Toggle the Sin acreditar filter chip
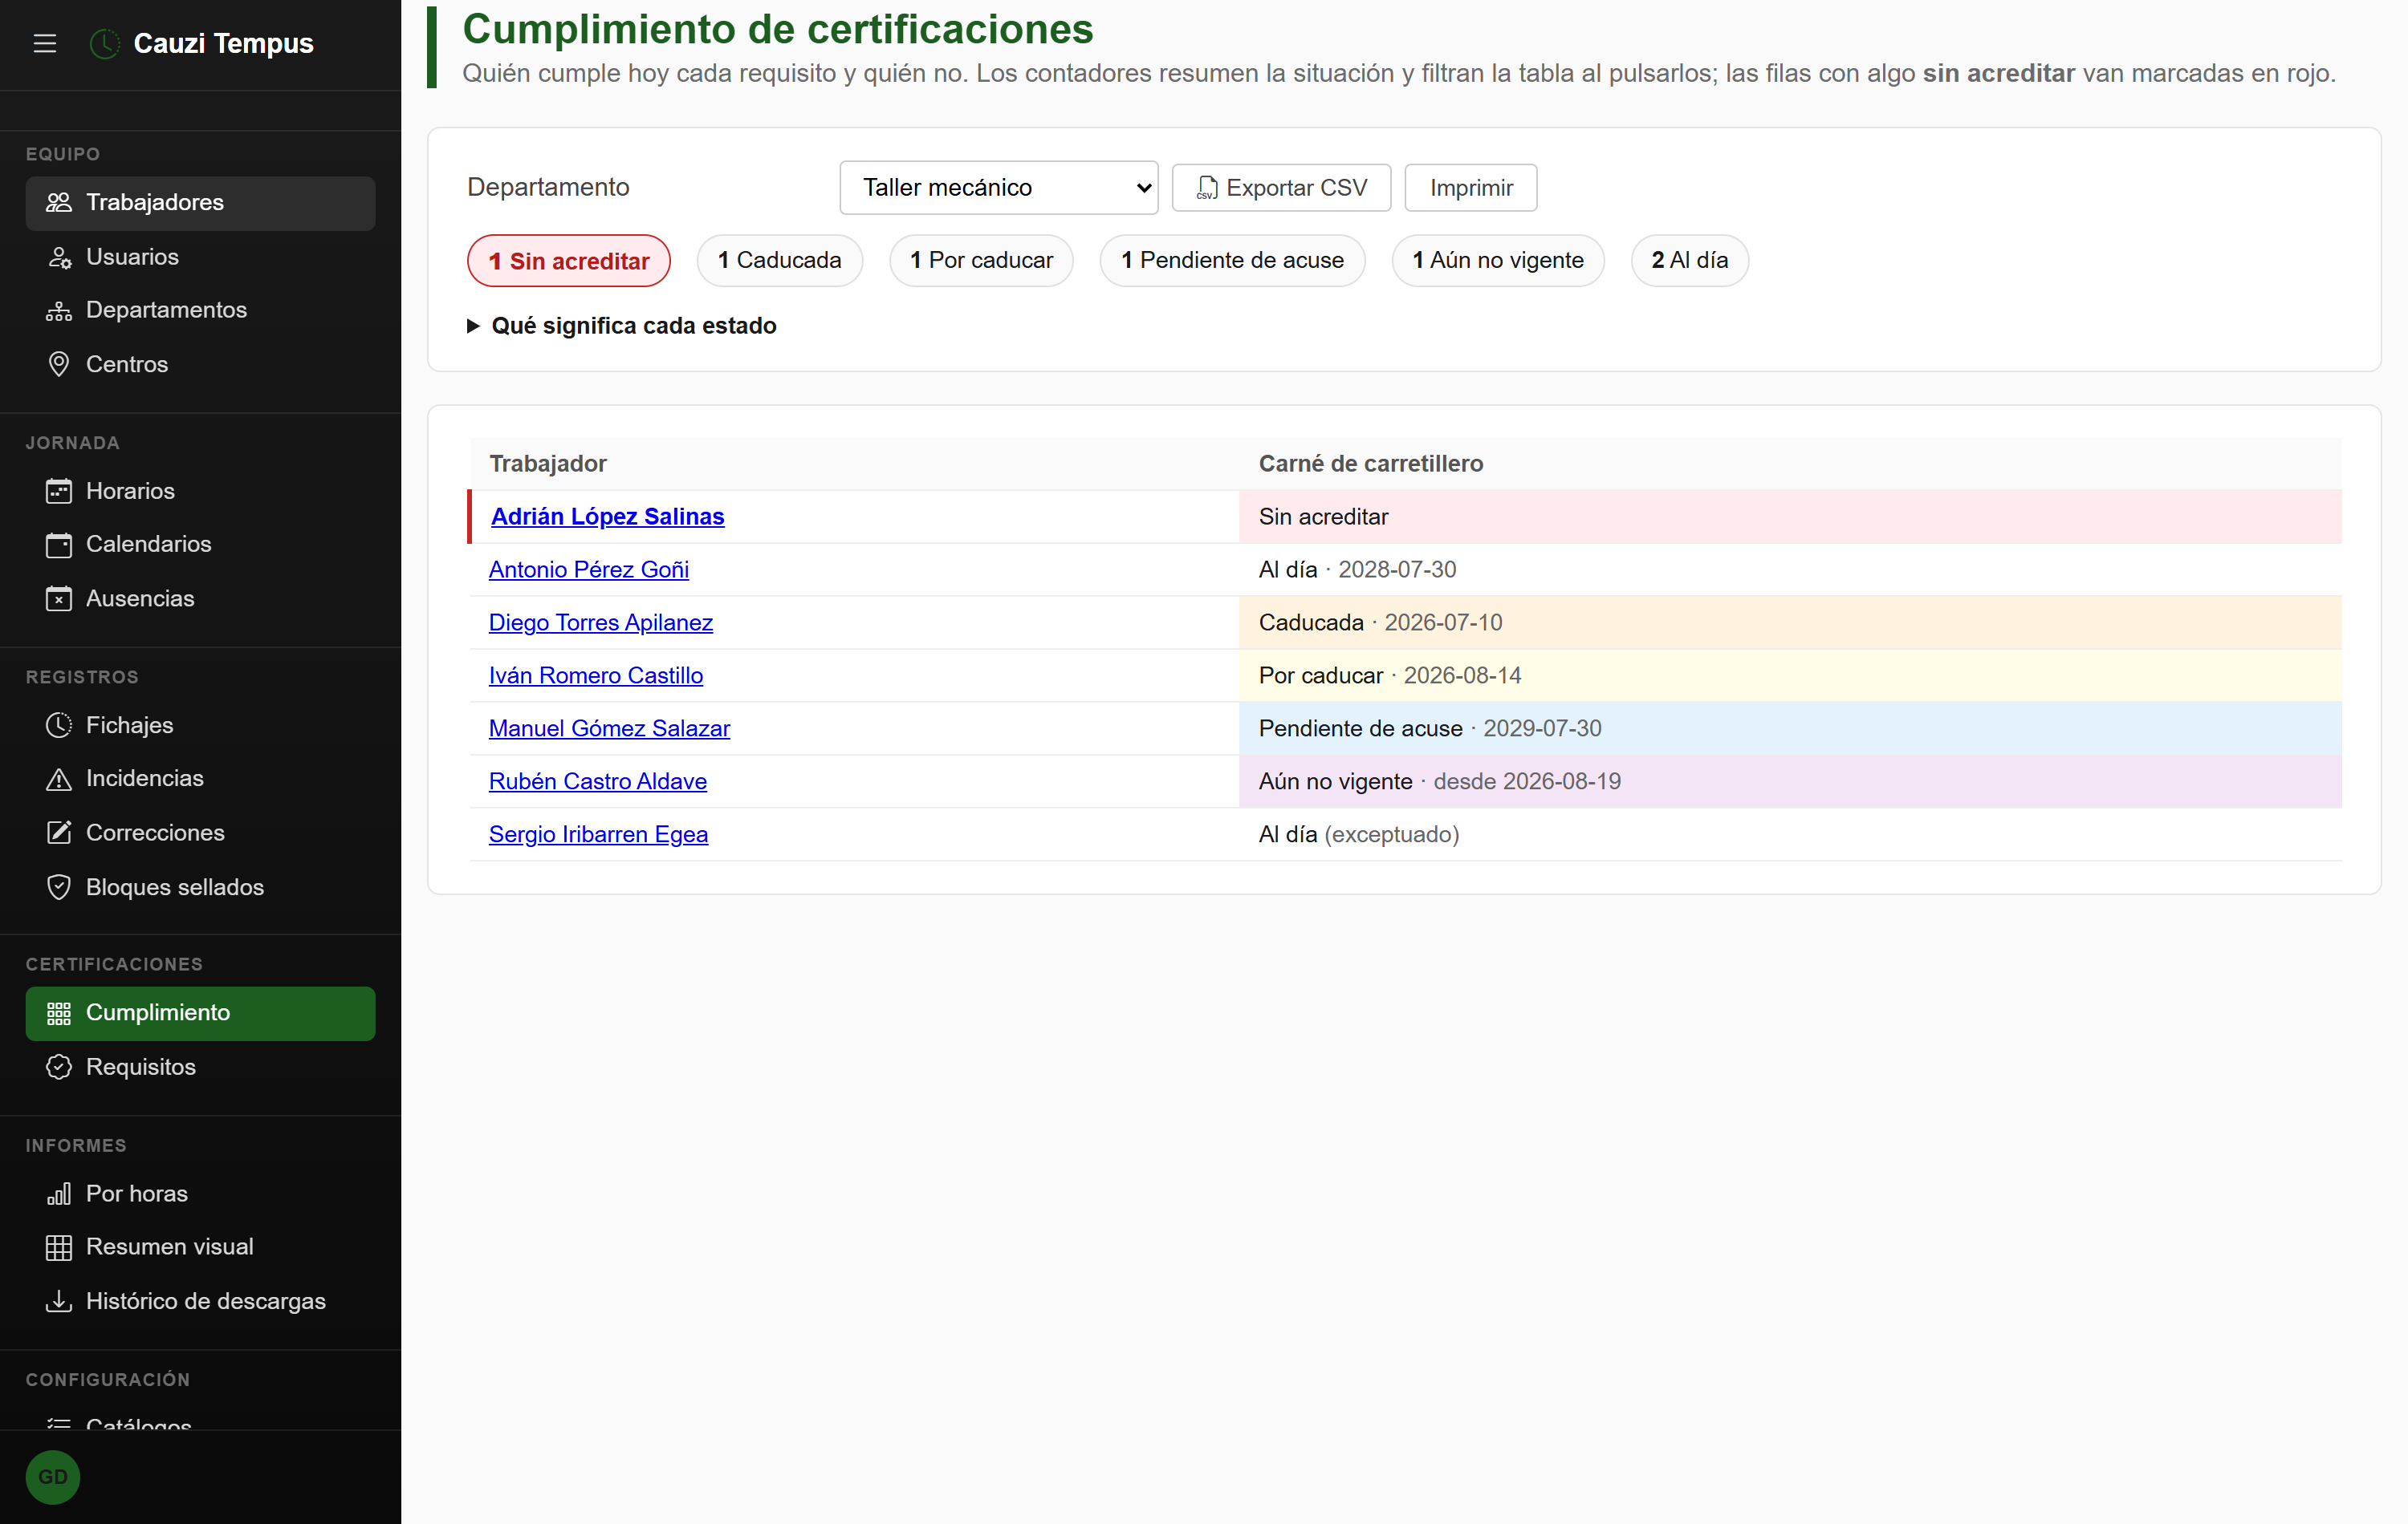The height and width of the screenshot is (1524, 2408). [x=569, y=261]
